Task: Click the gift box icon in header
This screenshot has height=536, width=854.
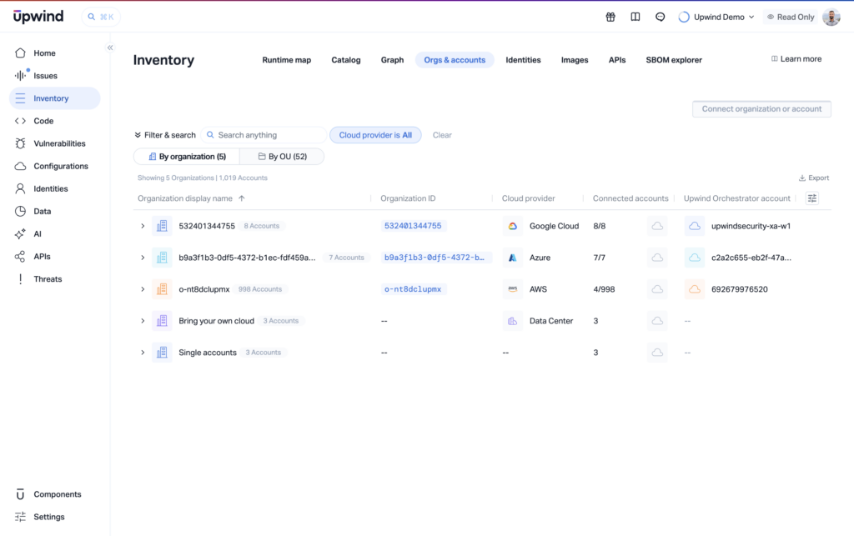Action: (x=610, y=17)
